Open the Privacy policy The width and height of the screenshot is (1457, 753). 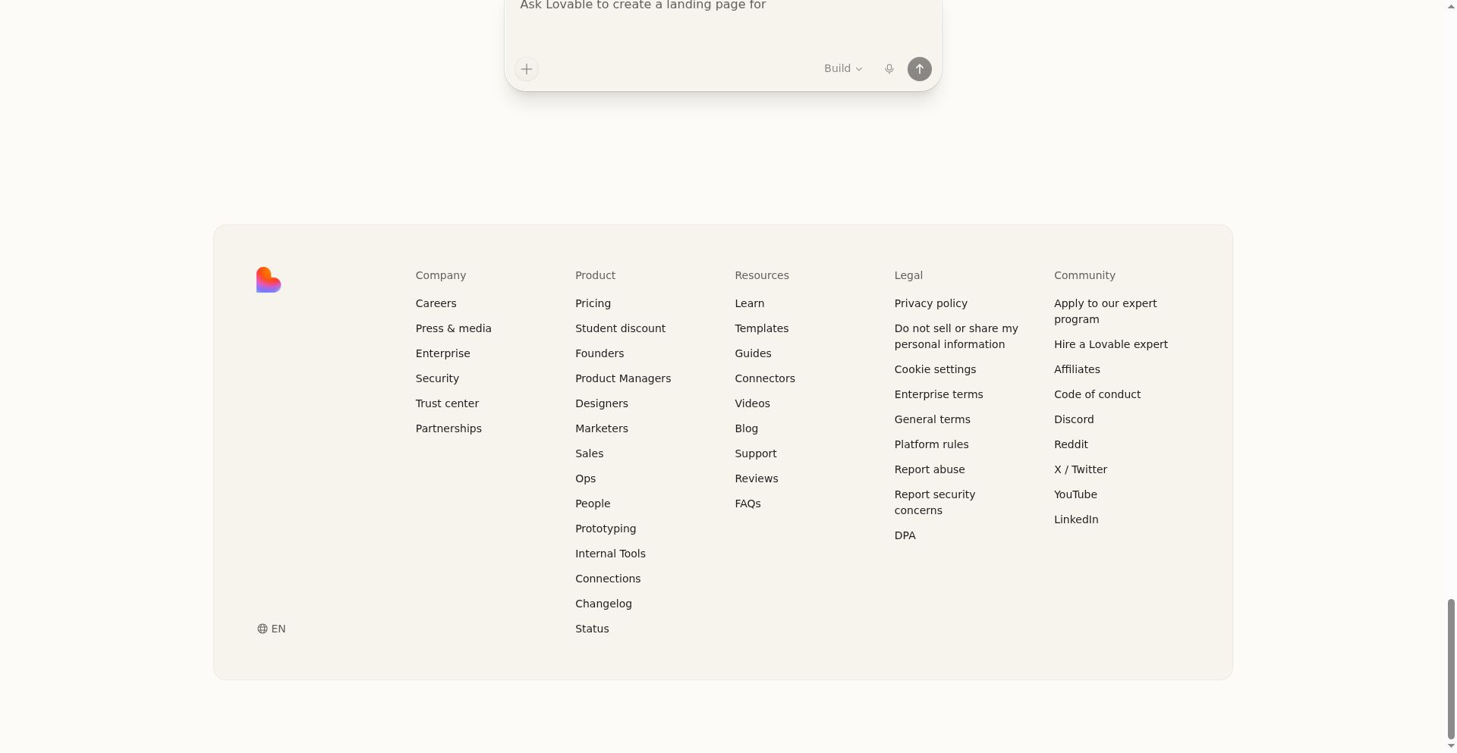[x=930, y=303]
